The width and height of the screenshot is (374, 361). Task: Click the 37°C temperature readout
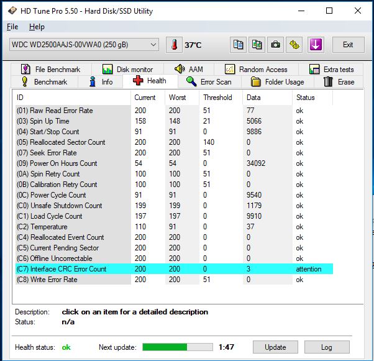193,45
